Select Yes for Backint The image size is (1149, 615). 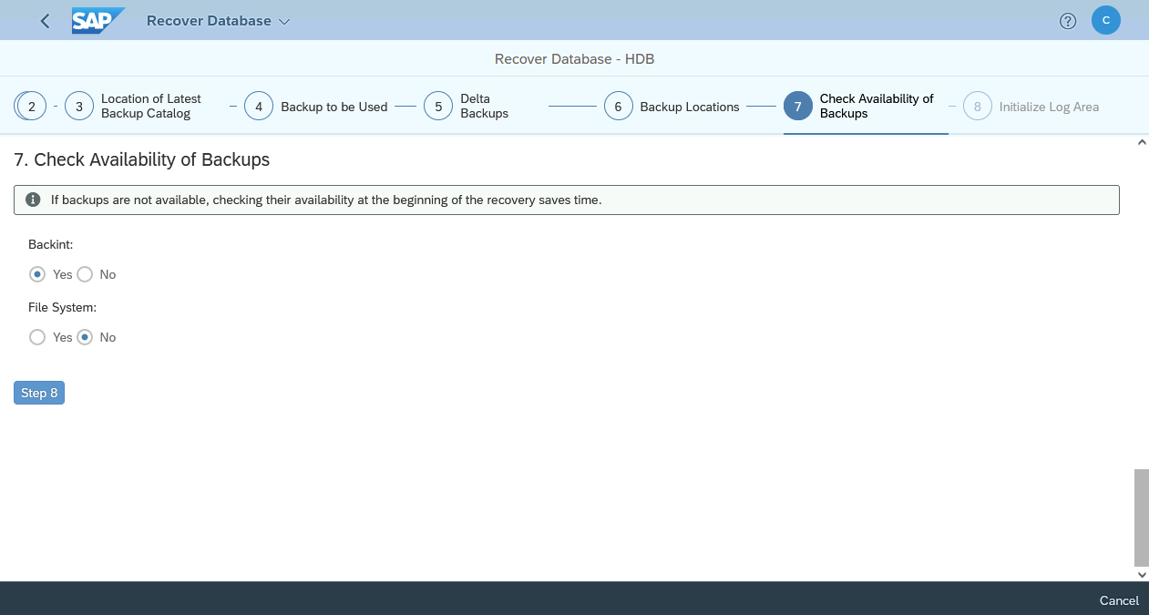click(37, 274)
